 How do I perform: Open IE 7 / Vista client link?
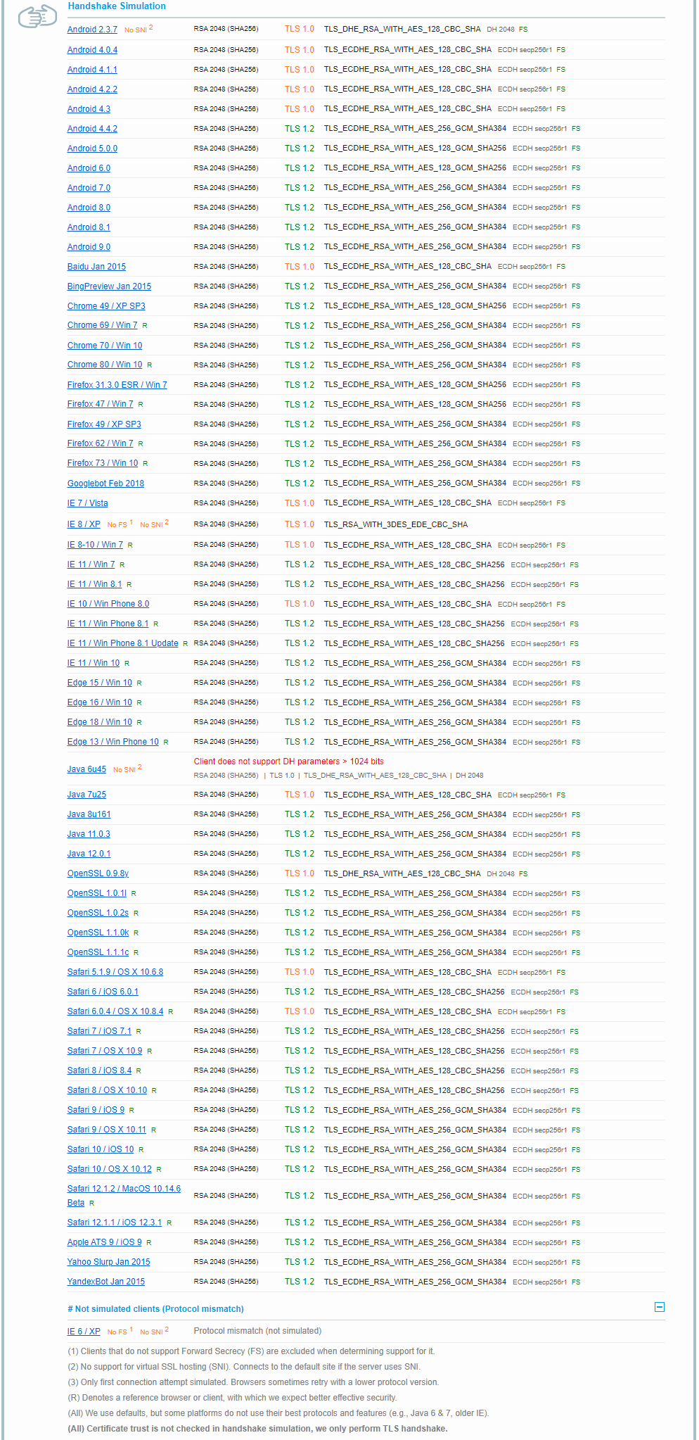pos(87,503)
